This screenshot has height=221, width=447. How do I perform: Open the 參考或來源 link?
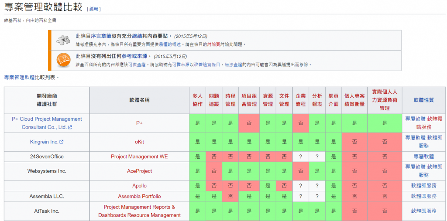[x=134, y=56]
